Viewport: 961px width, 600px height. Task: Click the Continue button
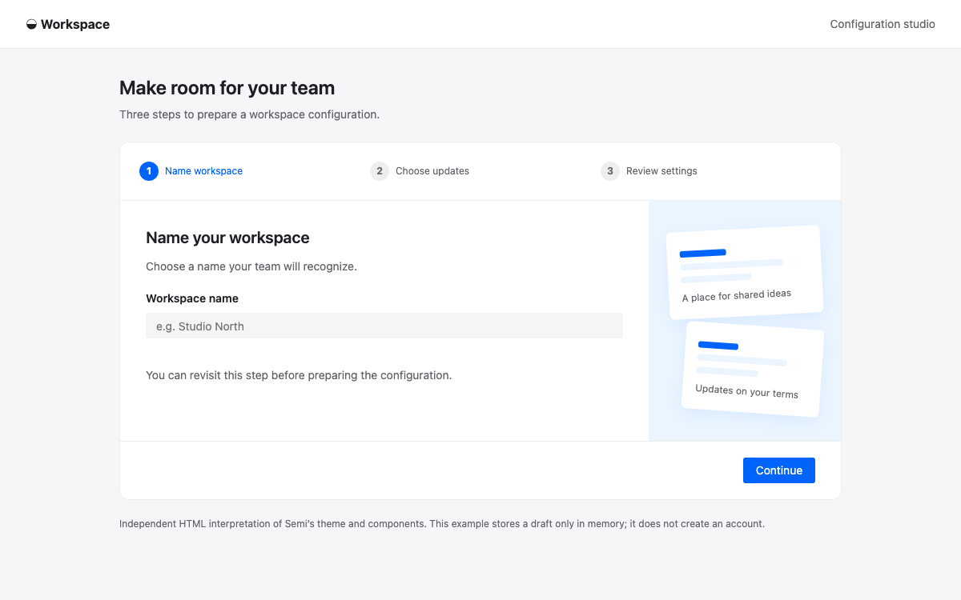tap(779, 470)
